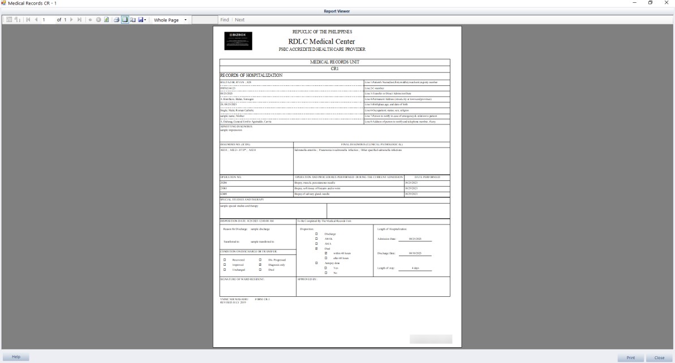Click the Help button
This screenshot has height=363, width=675.
pyautogui.click(x=16, y=357)
